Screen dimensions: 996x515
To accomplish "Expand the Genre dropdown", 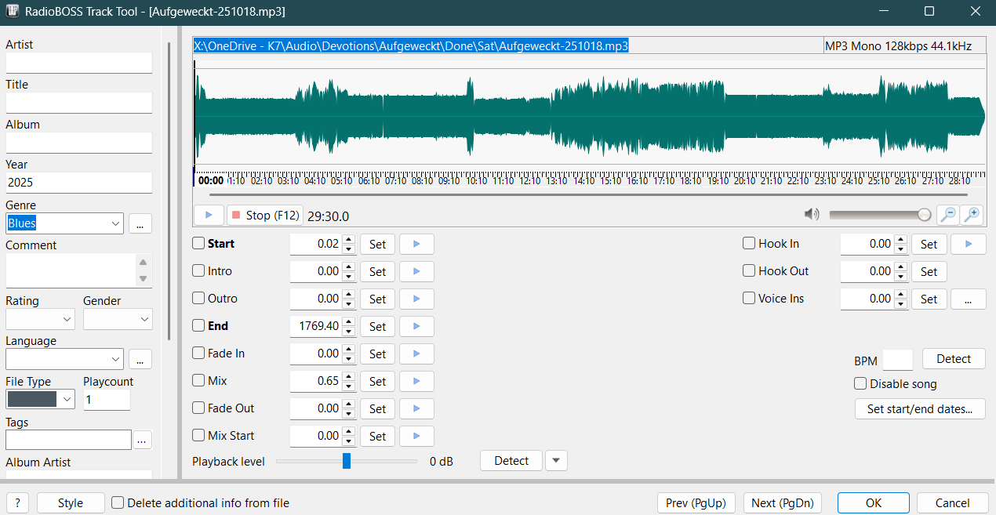I will coord(115,223).
